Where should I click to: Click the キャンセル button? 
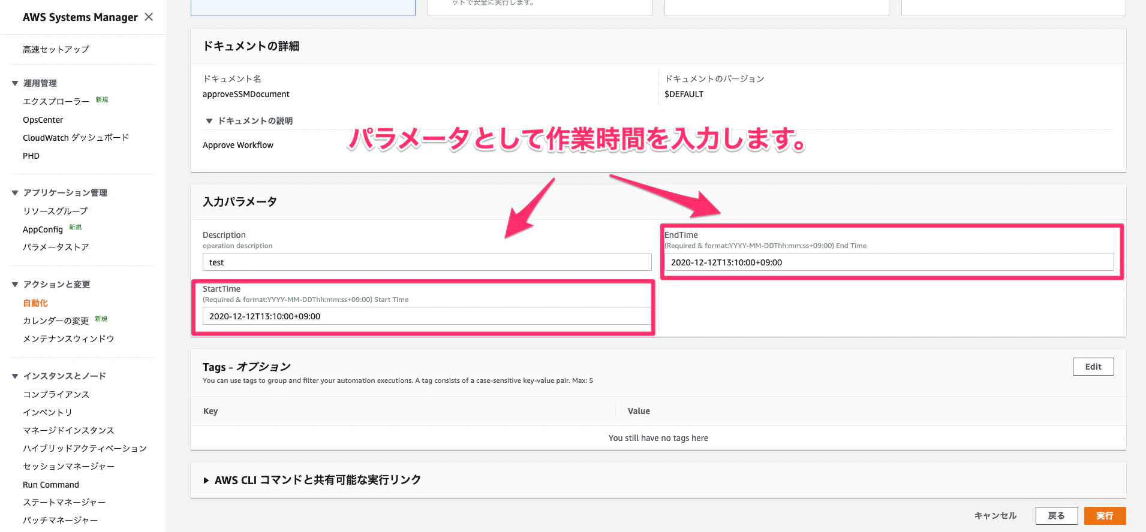click(995, 516)
